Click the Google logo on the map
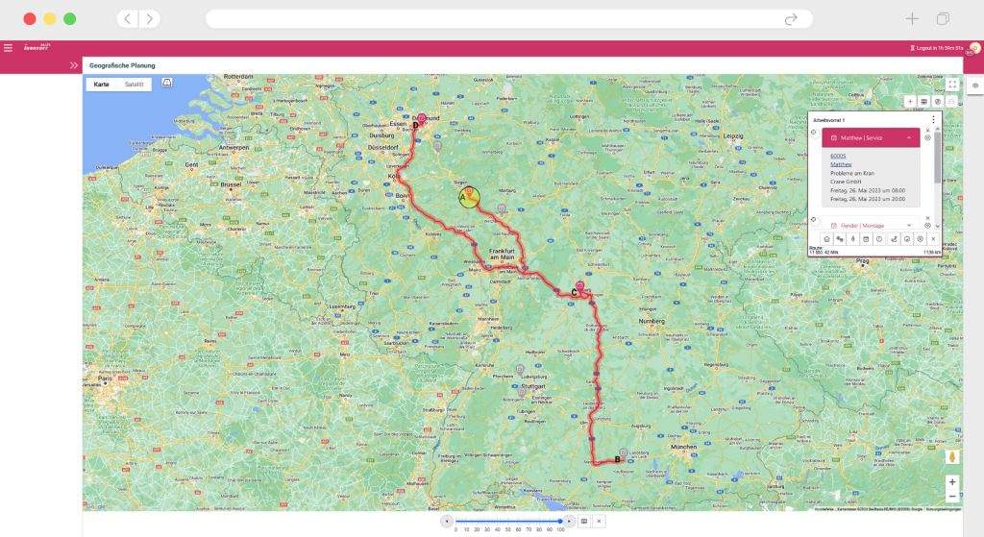Viewport: 984px width, 537px height. point(95,507)
